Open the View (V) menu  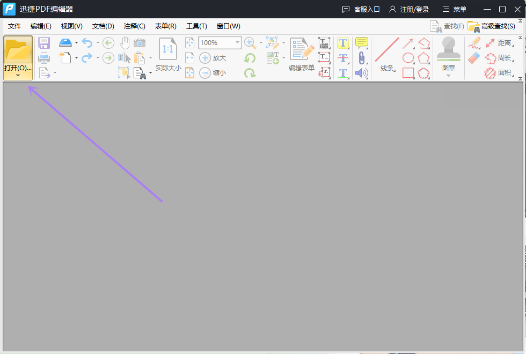(x=72, y=26)
